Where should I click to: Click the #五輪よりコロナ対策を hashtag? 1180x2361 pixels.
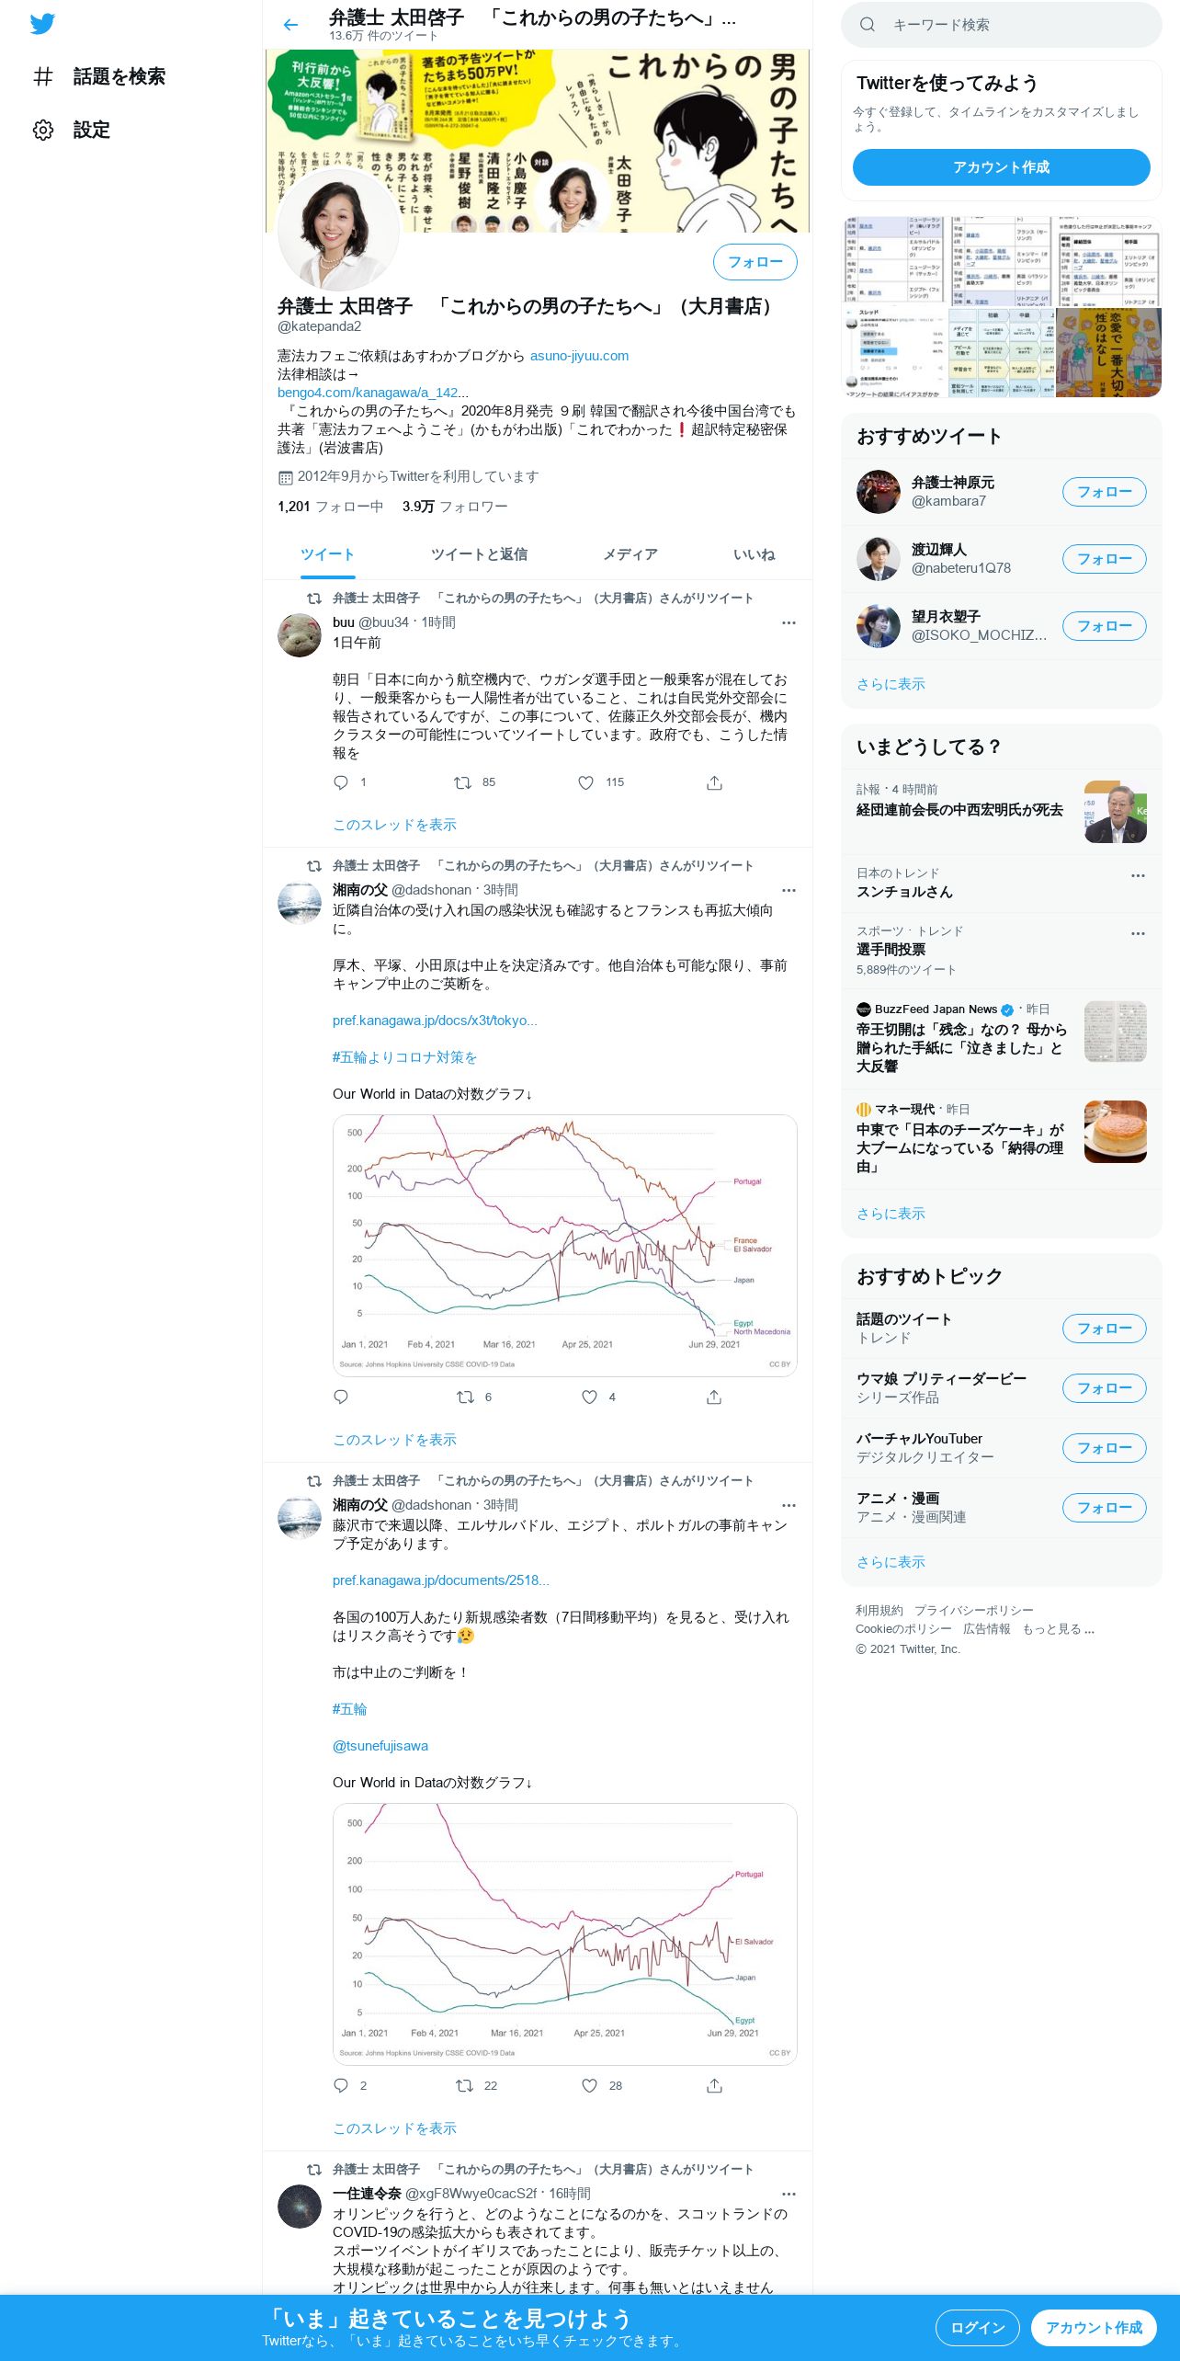pos(404,1057)
